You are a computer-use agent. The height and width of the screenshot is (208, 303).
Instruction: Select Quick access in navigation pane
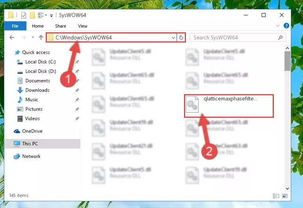(36, 52)
